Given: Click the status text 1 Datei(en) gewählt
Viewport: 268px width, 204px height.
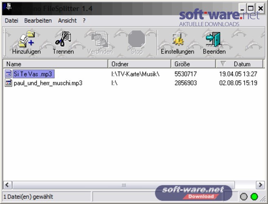Looking at the screenshot, I should pyautogui.click(x=28, y=197).
